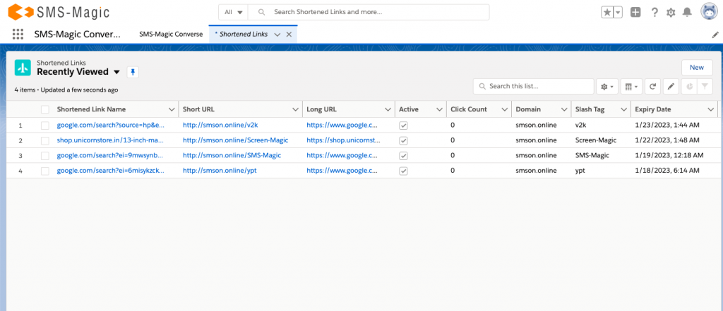Open the Setup gear in header
The width and height of the screenshot is (723, 311).
pyautogui.click(x=671, y=13)
